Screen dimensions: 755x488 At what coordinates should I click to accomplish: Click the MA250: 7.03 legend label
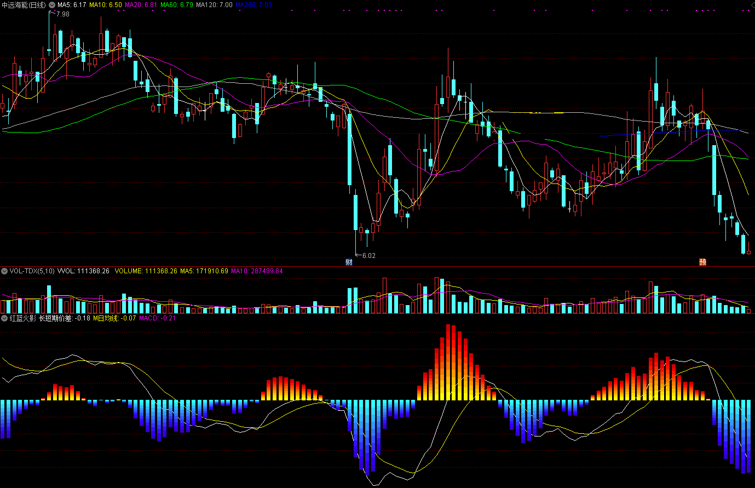(253, 5)
